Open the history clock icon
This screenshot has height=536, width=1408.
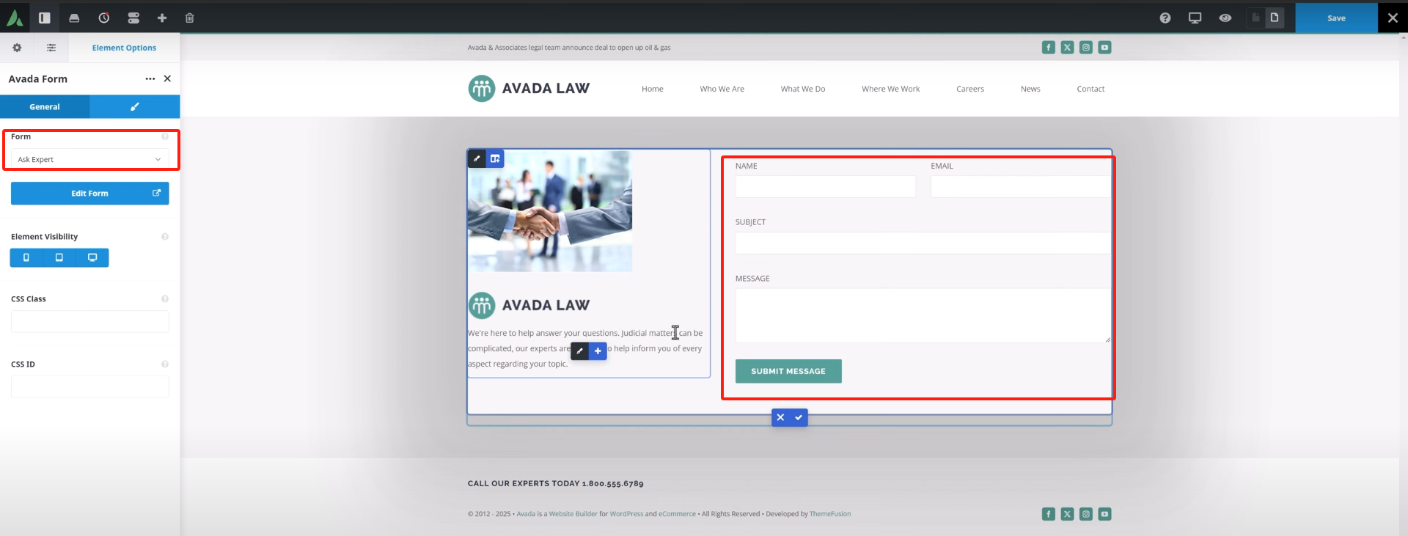tap(104, 18)
